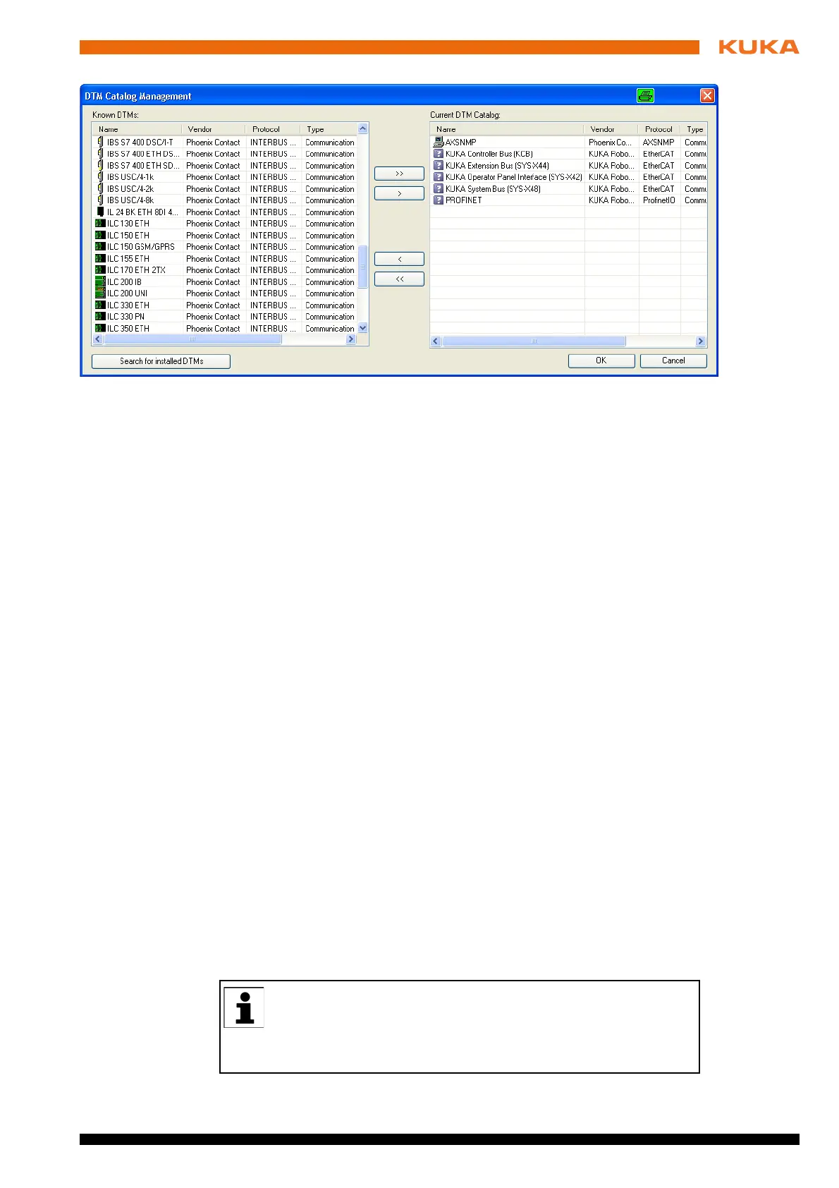Select the IBS S7 400 ETH DS... row
Viewport: 839px width, 1188px height.
(225, 154)
